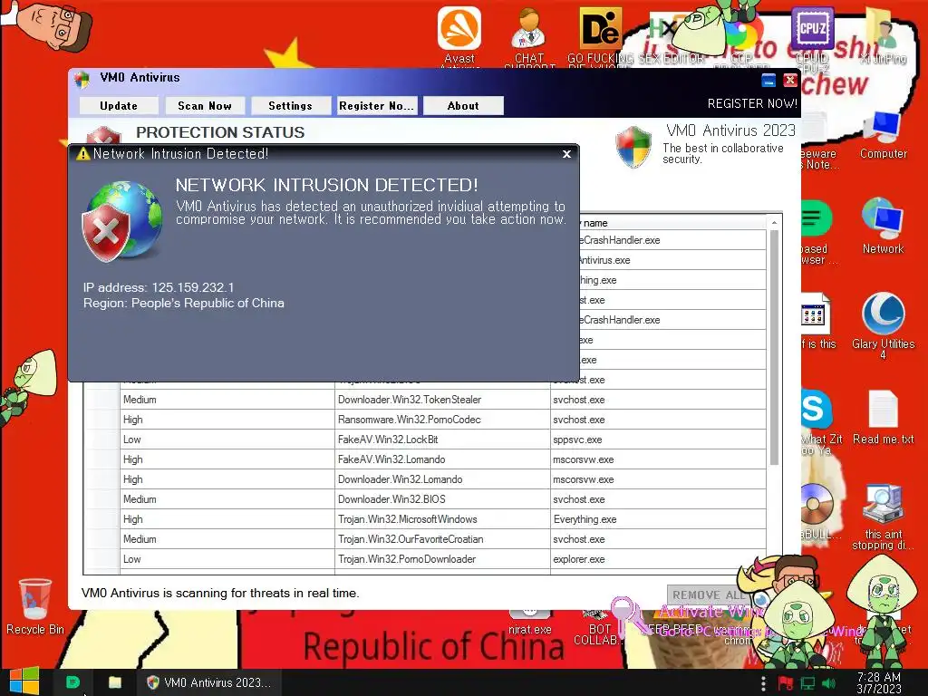Close the Network Intrusion Detected popup

tap(566, 154)
